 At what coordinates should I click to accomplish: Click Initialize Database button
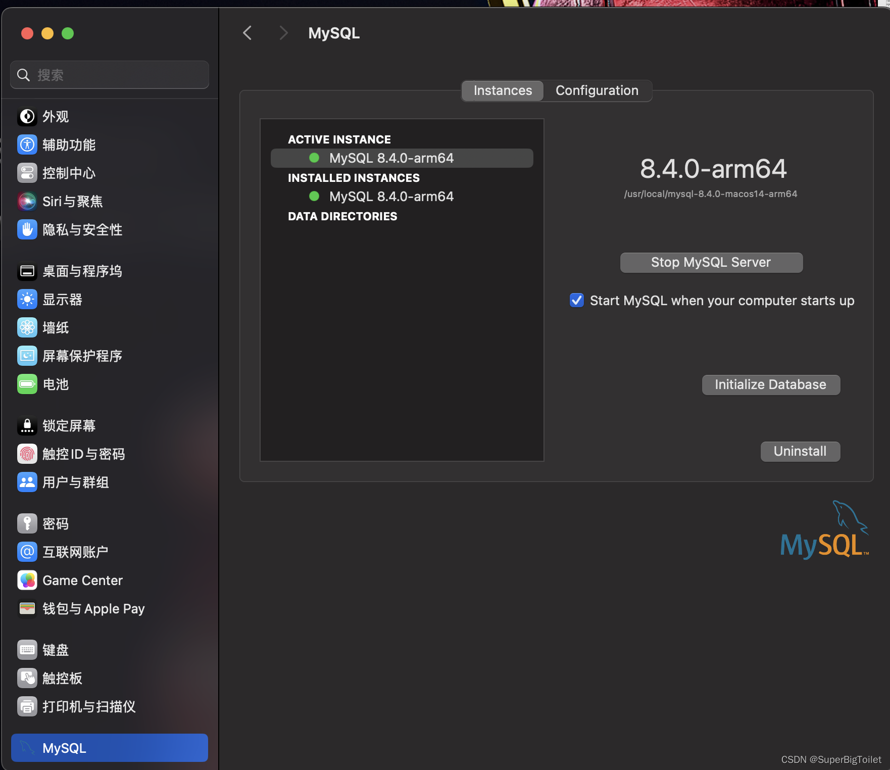771,385
